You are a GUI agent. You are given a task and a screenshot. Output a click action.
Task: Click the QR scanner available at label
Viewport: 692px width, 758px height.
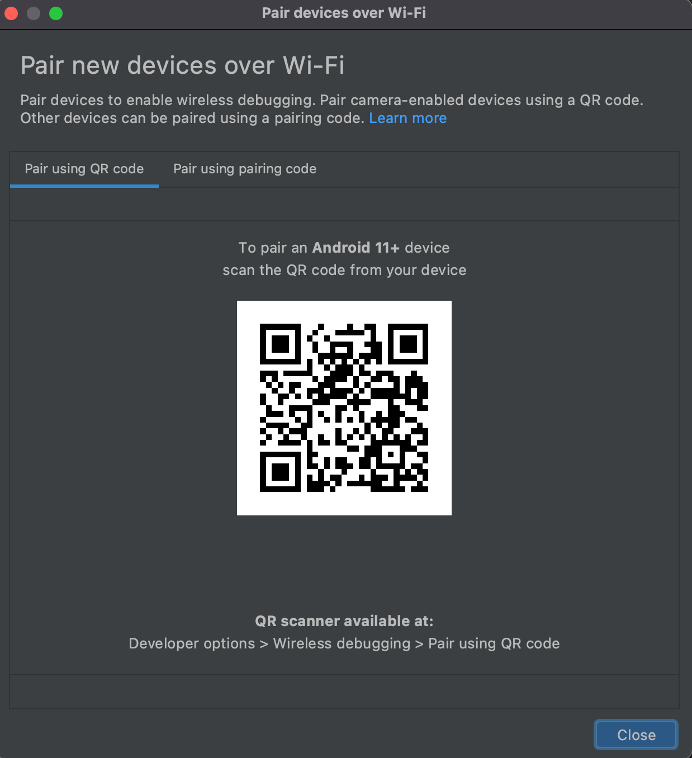tap(344, 621)
